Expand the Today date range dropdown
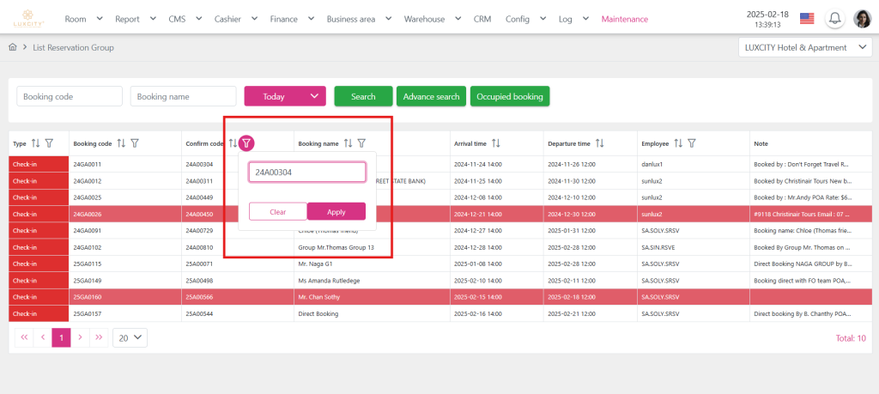879x394 pixels. pyautogui.click(x=285, y=97)
